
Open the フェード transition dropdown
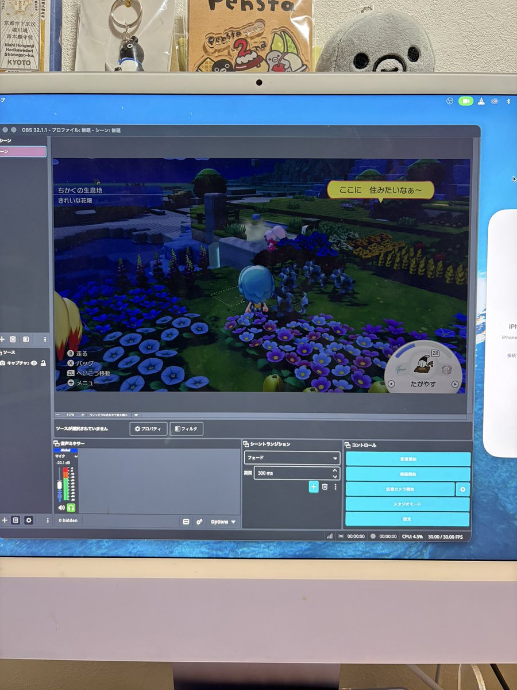coord(292,458)
